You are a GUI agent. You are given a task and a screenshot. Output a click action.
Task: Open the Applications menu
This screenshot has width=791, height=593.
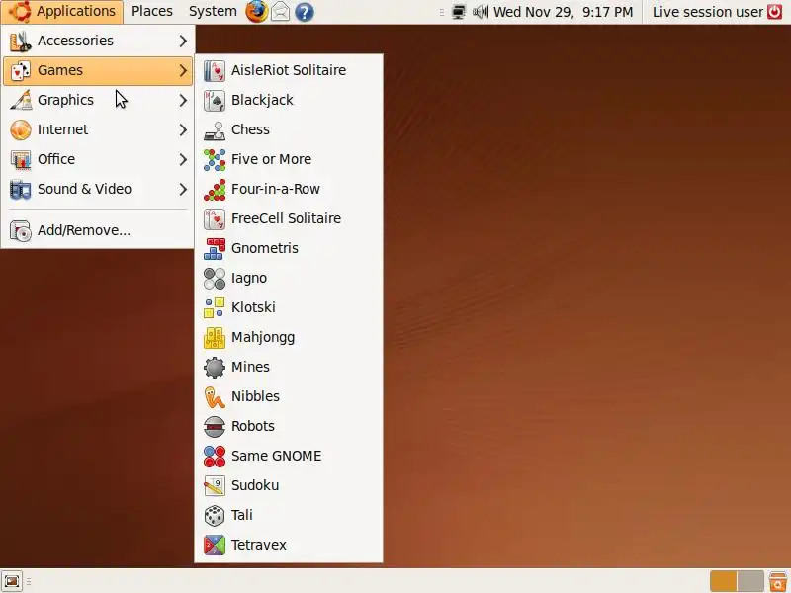(x=62, y=12)
